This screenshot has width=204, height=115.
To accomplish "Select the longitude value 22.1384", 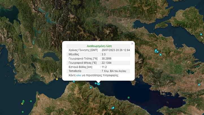I will click(x=106, y=63).
